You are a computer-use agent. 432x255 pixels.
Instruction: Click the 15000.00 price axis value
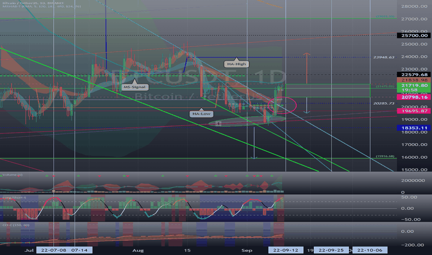click(414, 170)
